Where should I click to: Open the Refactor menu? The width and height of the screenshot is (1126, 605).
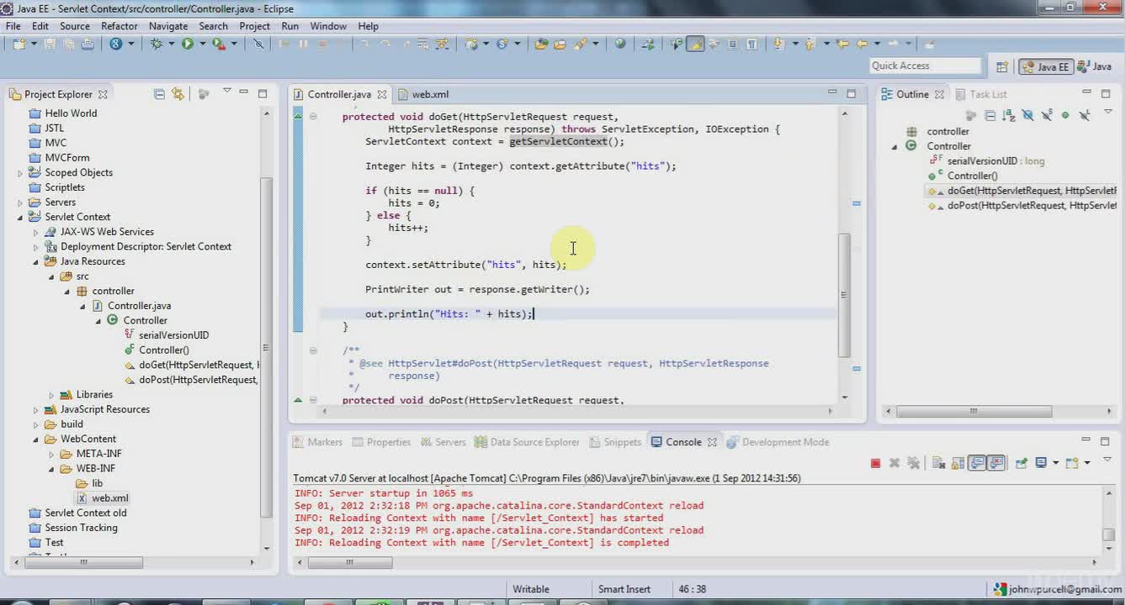pos(120,26)
